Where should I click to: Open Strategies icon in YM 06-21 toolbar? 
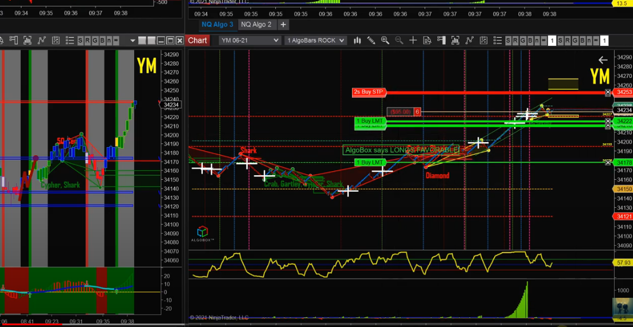coord(483,40)
